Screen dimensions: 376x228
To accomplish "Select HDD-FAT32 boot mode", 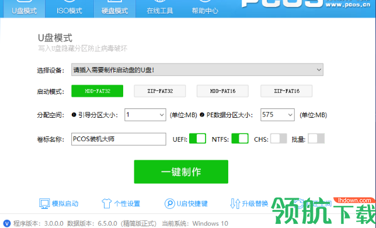I will pyautogui.click(x=97, y=91).
